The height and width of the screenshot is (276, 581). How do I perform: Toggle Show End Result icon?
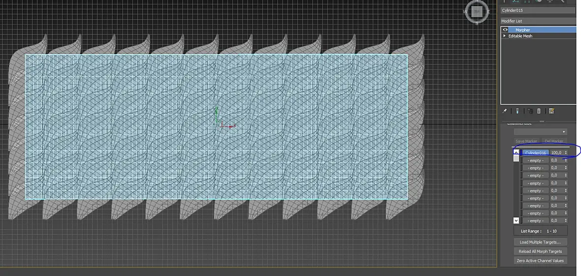(x=517, y=111)
